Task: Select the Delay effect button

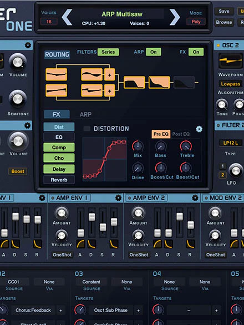Action: (59, 169)
